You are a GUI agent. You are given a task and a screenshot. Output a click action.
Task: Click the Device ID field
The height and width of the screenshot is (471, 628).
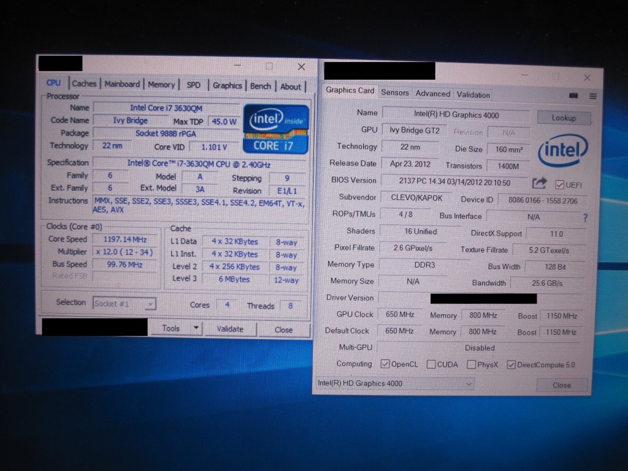543,201
